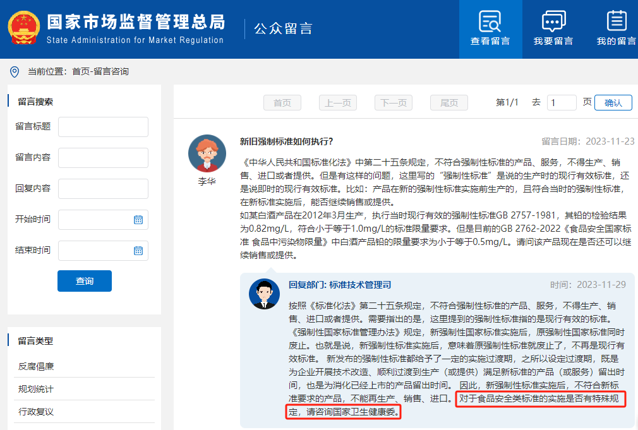The image size is (638, 430).
Task: Go to the next page with 下一页
Action: (x=393, y=102)
